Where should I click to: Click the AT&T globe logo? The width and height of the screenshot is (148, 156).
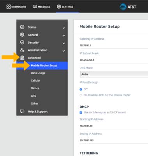coord(123,7)
